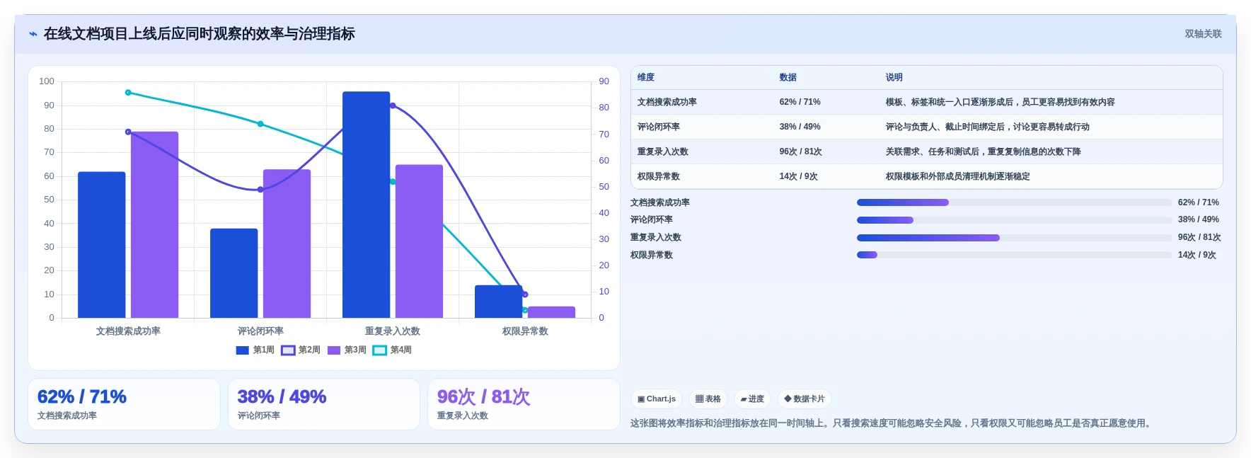Click the grid icon in 表格 tag

pyautogui.click(x=699, y=399)
